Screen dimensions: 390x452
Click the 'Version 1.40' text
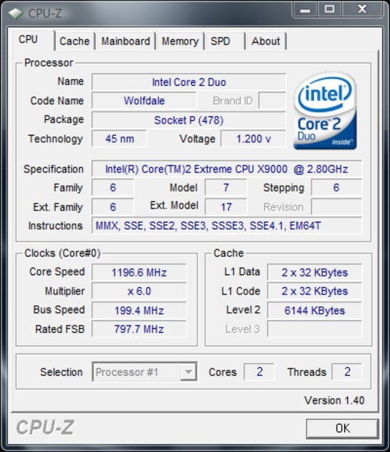pos(334,401)
